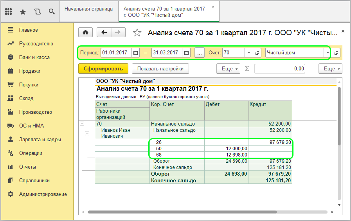This screenshot has width=351, height=221.
Task: Collapse account 70 group in report
Action: (82, 124)
